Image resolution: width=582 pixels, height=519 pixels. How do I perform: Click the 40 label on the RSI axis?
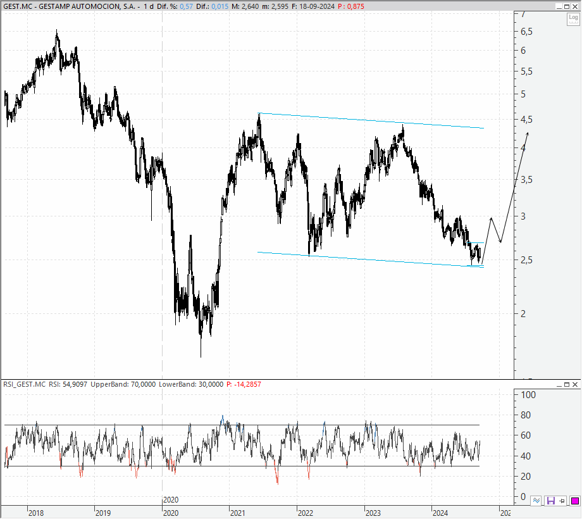pos(526,456)
